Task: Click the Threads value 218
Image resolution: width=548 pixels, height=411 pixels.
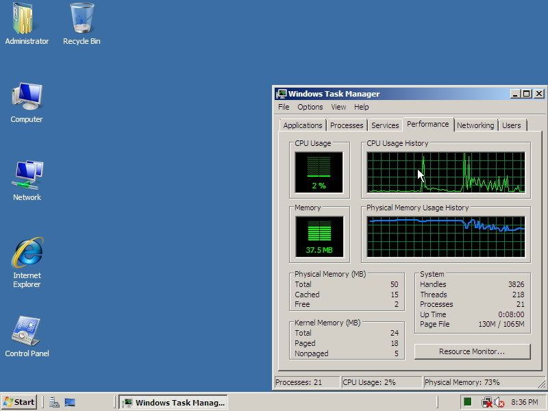Action: click(519, 295)
